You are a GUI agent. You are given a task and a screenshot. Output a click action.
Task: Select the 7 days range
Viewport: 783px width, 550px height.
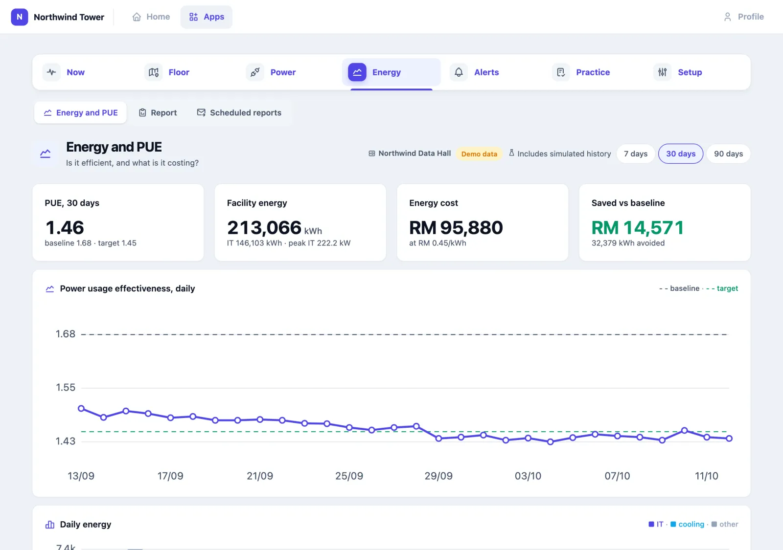(x=636, y=154)
